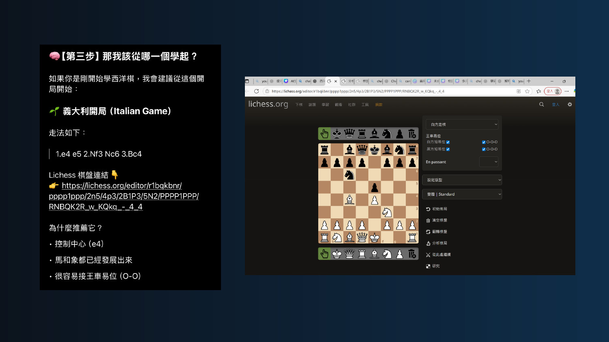Screen dimensions: 609x342
Task: Expand the En passant dropdown
Action: coord(489,162)
